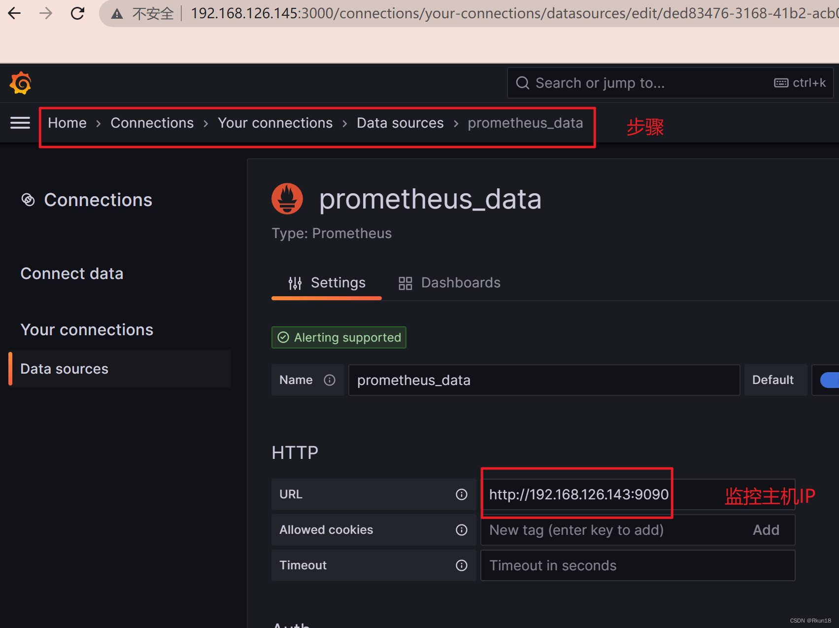Switch to the Settings tab
Screen dimensions: 839x628
click(x=327, y=283)
